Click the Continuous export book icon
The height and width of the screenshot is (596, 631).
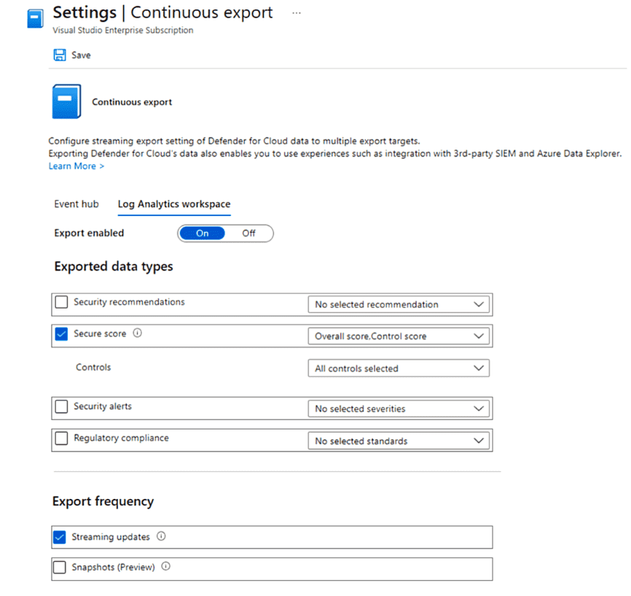click(x=66, y=101)
